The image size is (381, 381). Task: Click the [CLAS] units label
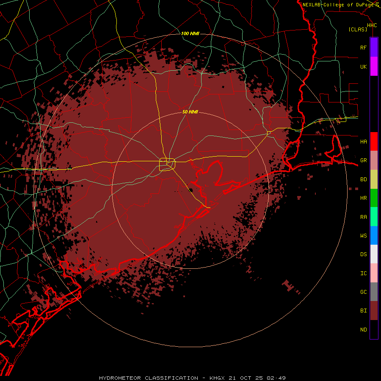tap(358, 29)
